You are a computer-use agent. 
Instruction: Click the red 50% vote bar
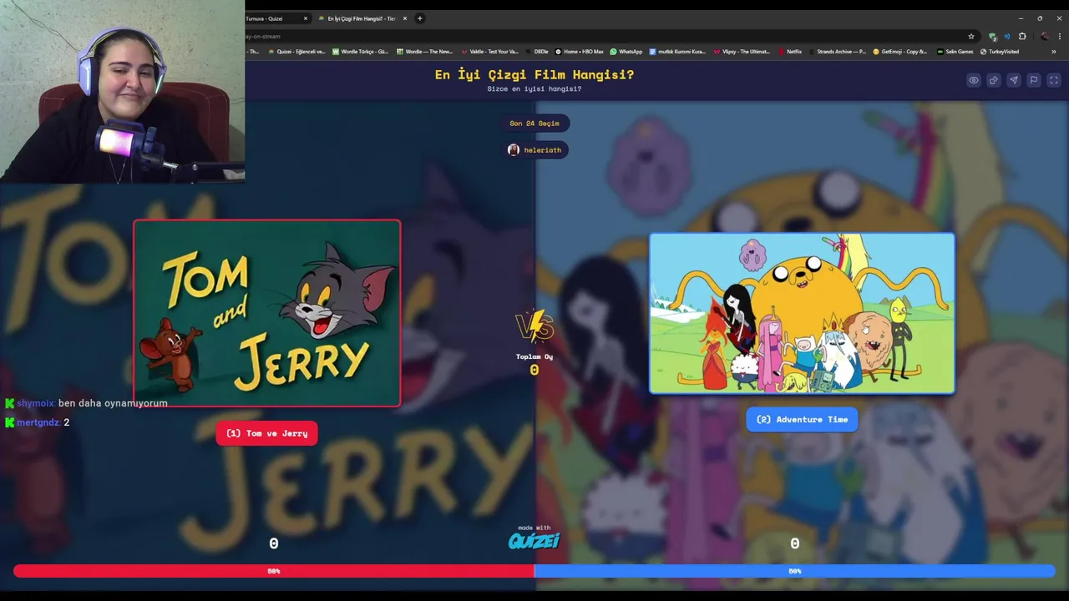click(x=274, y=571)
